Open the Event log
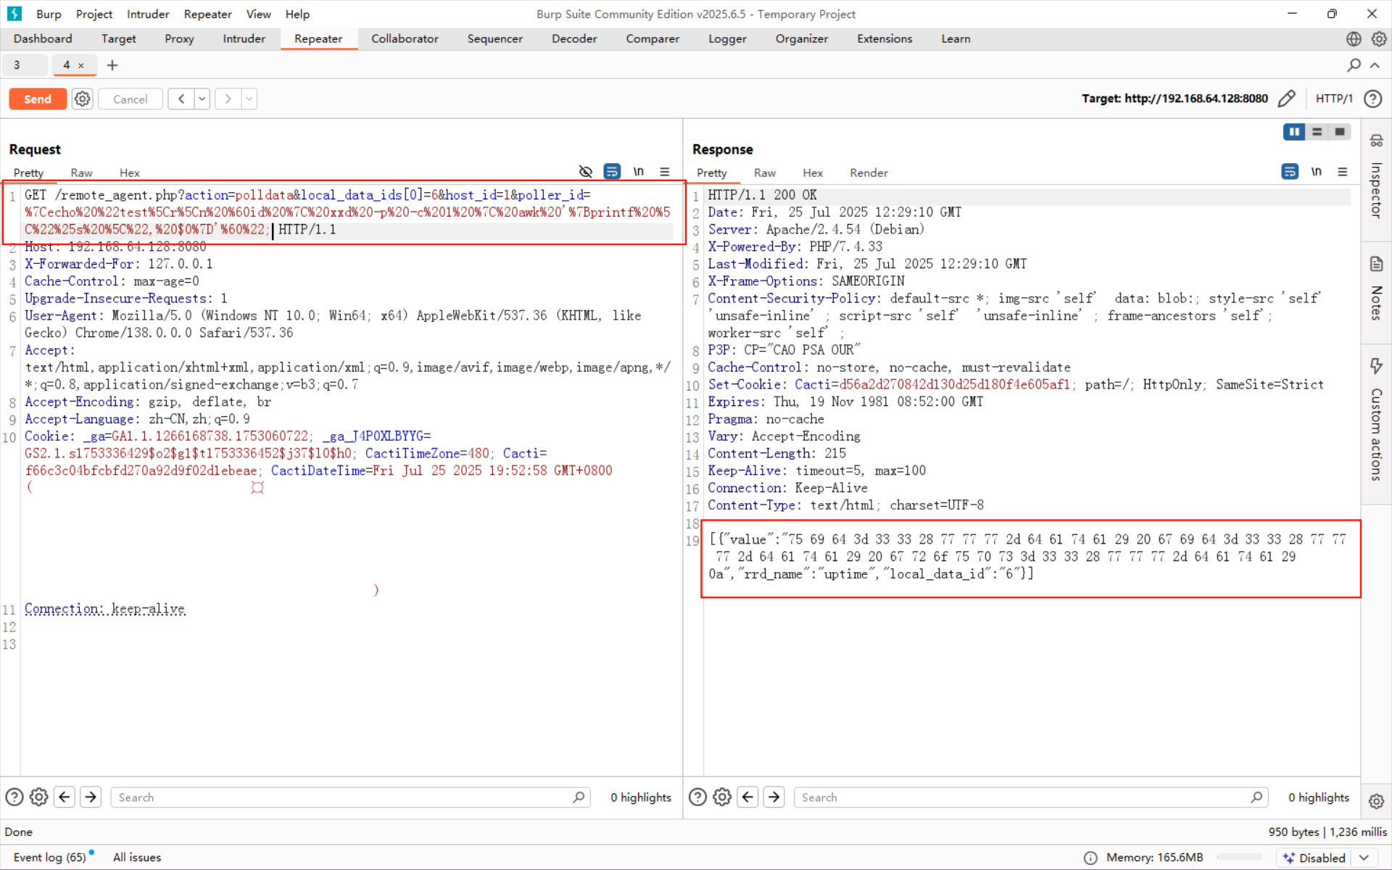The width and height of the screenshot is (1392, 870). point(49,858)
